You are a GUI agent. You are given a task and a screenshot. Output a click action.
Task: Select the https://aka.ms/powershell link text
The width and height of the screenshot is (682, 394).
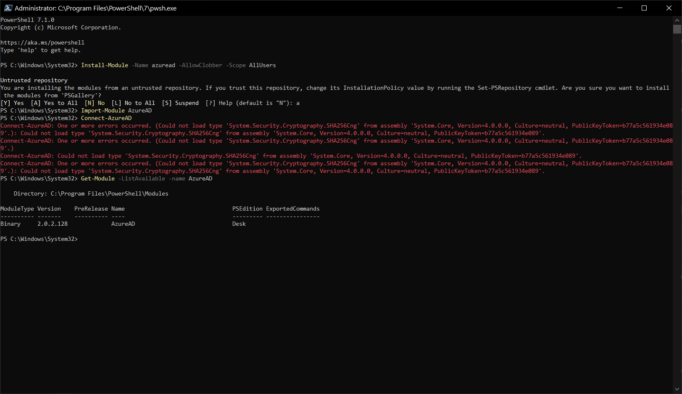(x=42, y=42)
